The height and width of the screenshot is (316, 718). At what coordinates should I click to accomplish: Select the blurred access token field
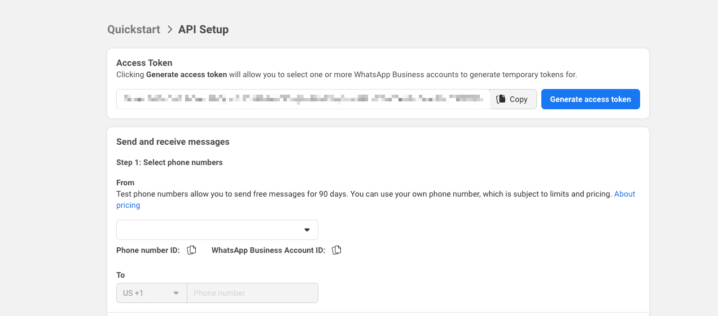point(303,99)
